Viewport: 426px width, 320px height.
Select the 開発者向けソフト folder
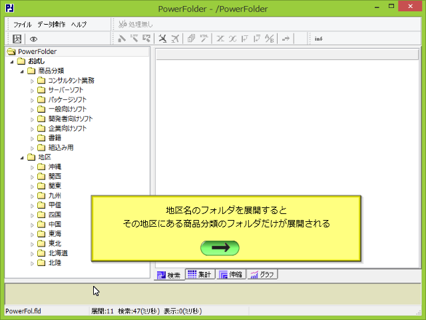(x=71, y=119)
